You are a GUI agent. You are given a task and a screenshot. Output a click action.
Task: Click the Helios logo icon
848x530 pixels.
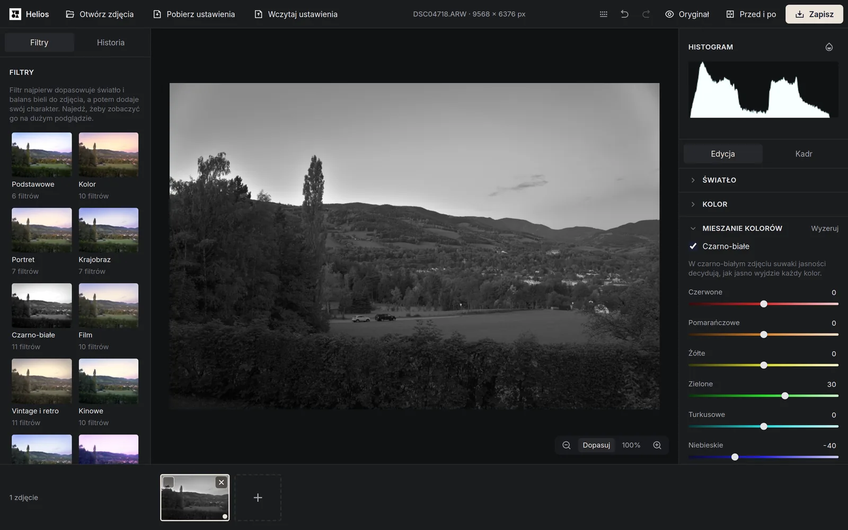15,14
